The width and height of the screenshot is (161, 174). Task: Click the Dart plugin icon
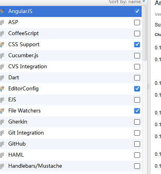pos(2,78)
